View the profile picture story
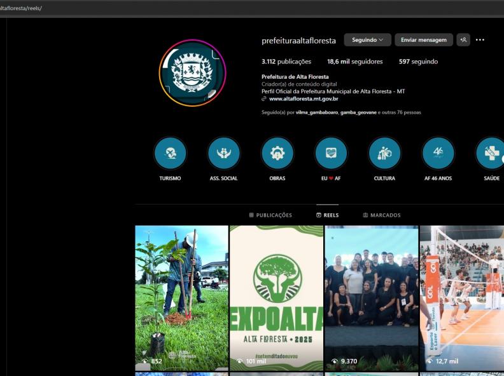Image resolution: width=504 pixels, height=376 pixels. [x=193, y=73]
